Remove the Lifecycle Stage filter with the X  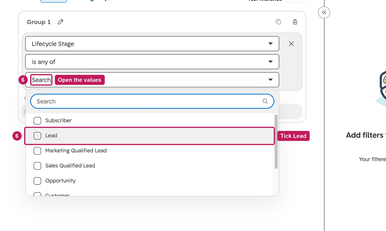tap(291, 44)
